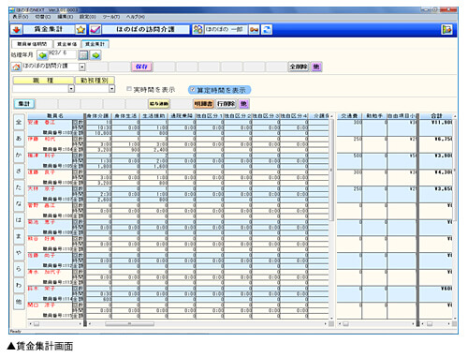The image size is (468, 357).
Task: Click the 身体介護 column header
Action: [x=98, y=116]
